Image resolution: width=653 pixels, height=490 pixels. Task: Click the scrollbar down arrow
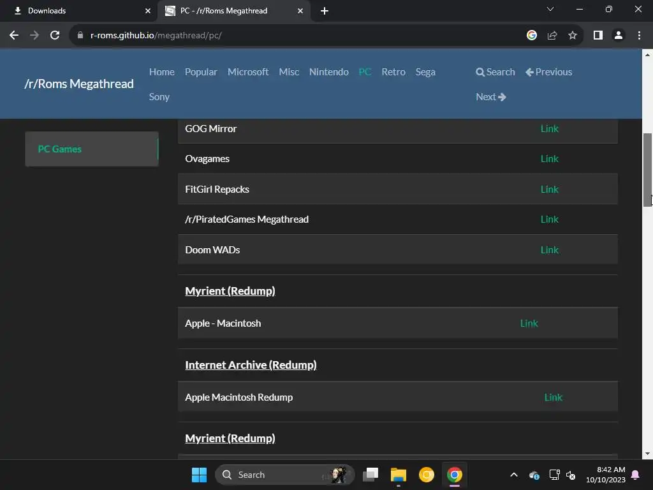tap(647, 454)
